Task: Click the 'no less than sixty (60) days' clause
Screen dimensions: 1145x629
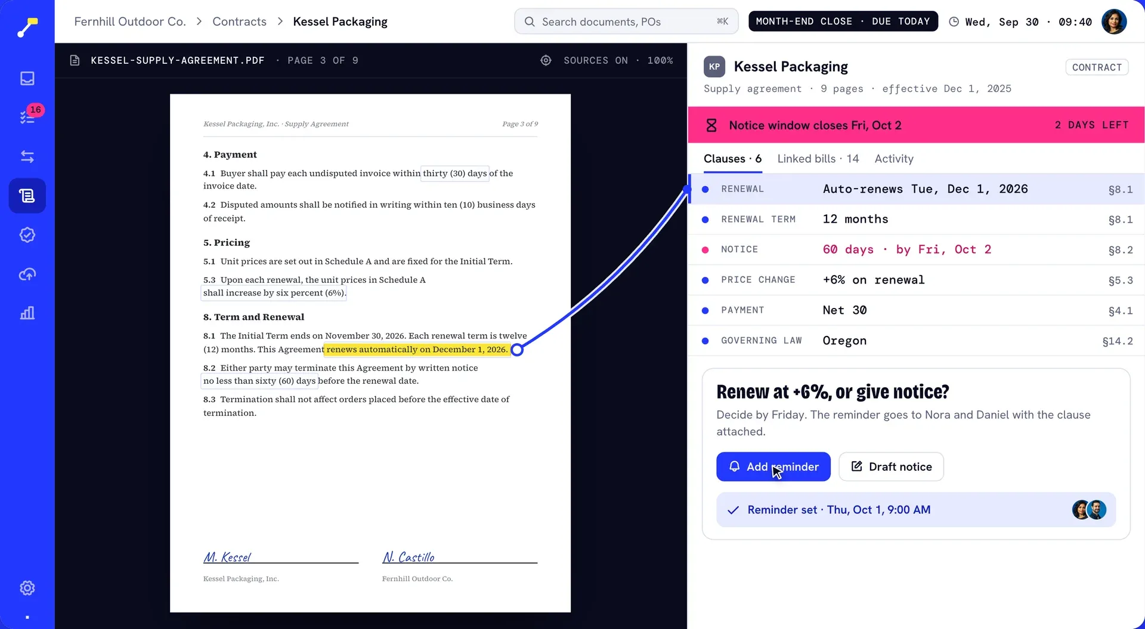Action: click(x=259, y=381)
